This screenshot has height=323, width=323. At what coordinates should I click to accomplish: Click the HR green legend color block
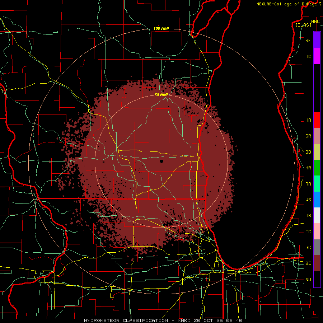click(317, 168)
